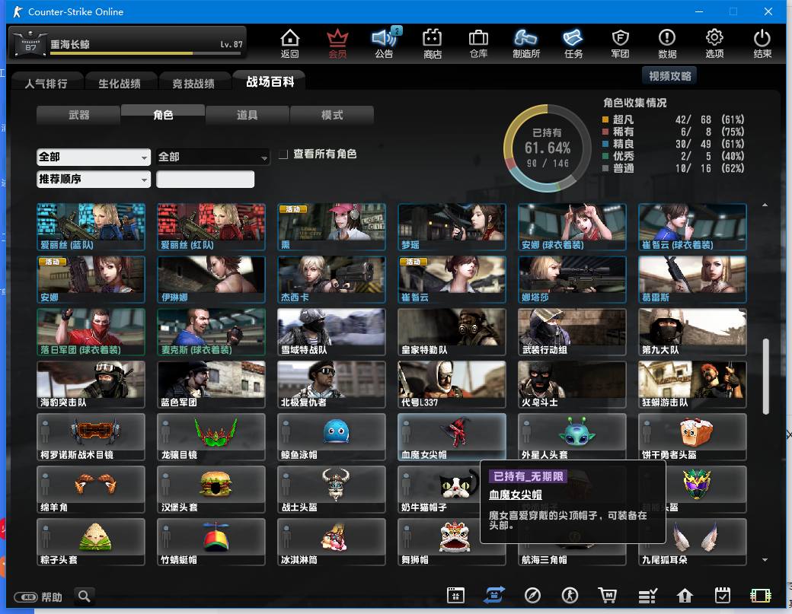The height and width of the screenshot is (614, 792).
Task: Open the calendar checkmark icon
Action: (722, 595)
